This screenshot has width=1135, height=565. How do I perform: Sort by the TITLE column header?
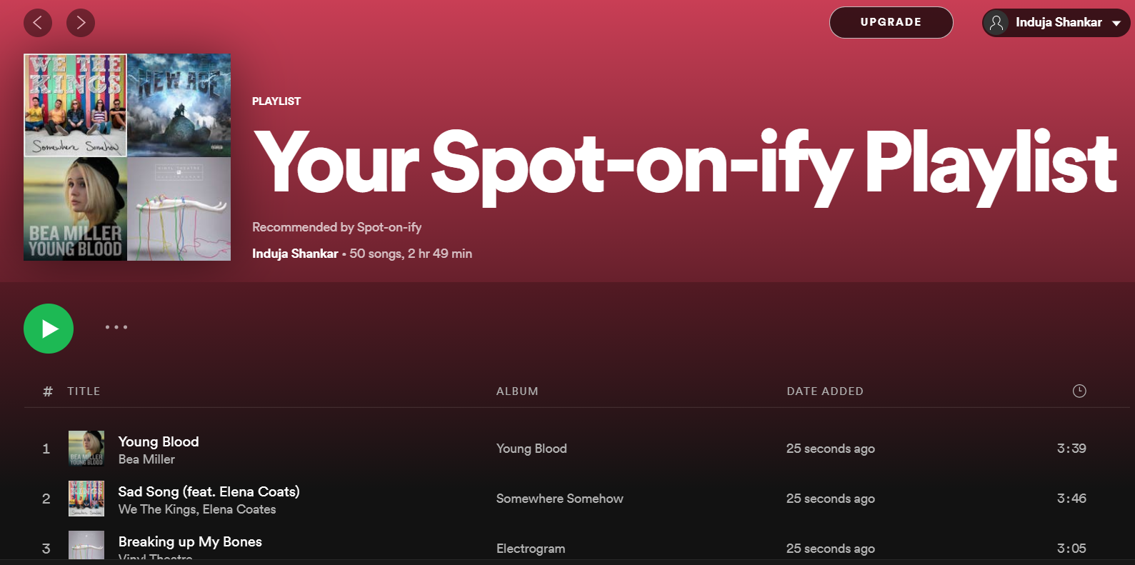(84, 391)
